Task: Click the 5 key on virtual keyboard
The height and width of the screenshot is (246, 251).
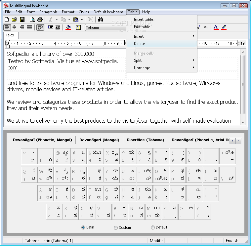Action: [x=112, y=156]
